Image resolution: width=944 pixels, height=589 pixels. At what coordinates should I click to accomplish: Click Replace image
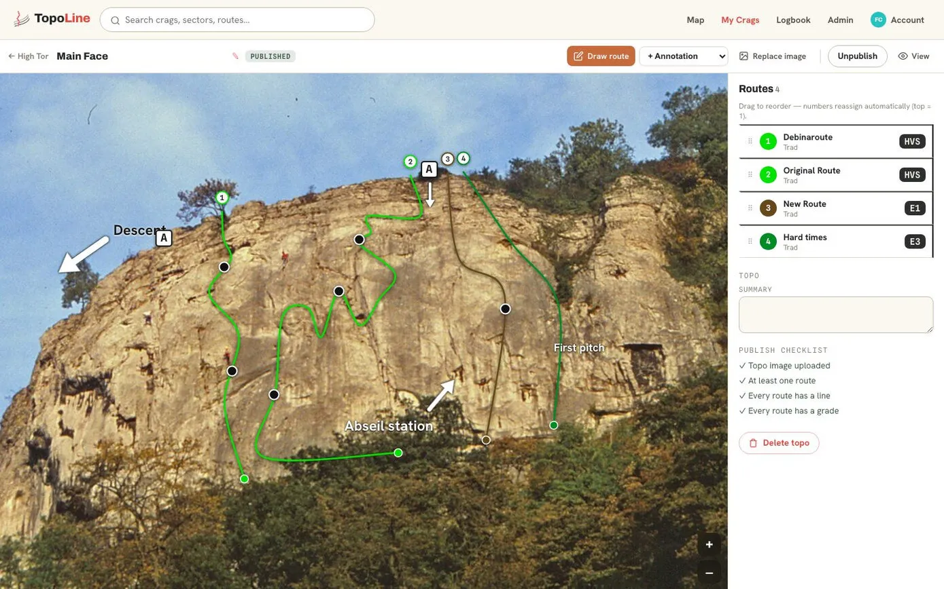773,56
